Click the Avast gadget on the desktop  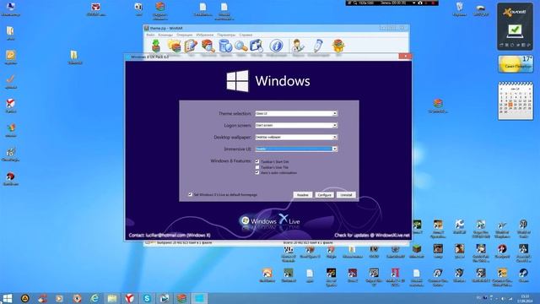coord(516,26)
